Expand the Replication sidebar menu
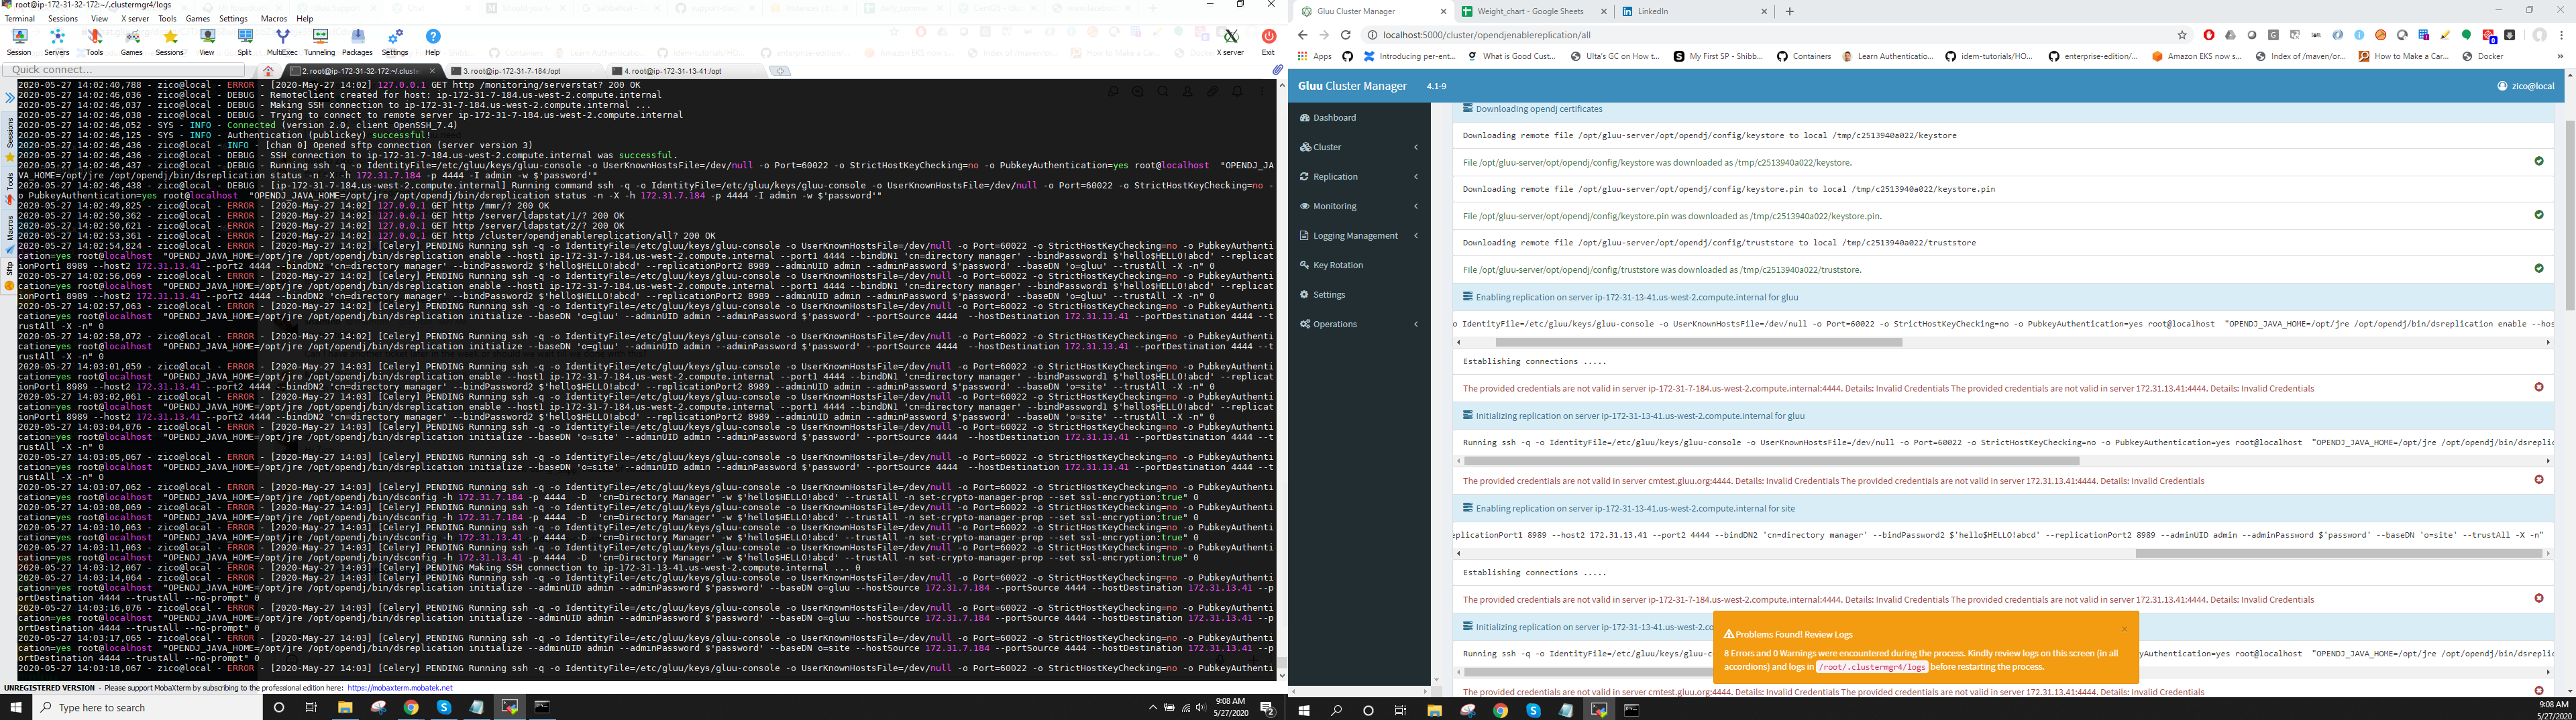The height and width of the screenshot is (720, 2576). [1359, 177]
